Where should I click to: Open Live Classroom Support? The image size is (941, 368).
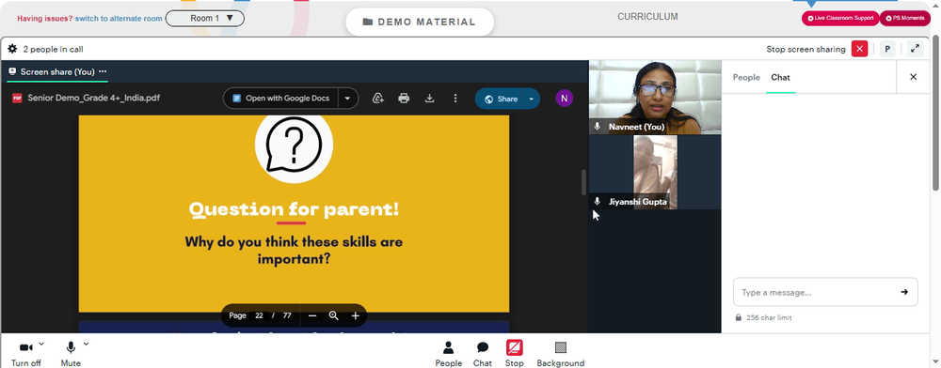coord(840,18)
